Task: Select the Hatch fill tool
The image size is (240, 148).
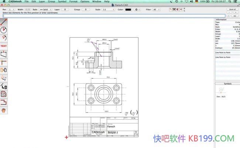Action: [x=4, y=94]
